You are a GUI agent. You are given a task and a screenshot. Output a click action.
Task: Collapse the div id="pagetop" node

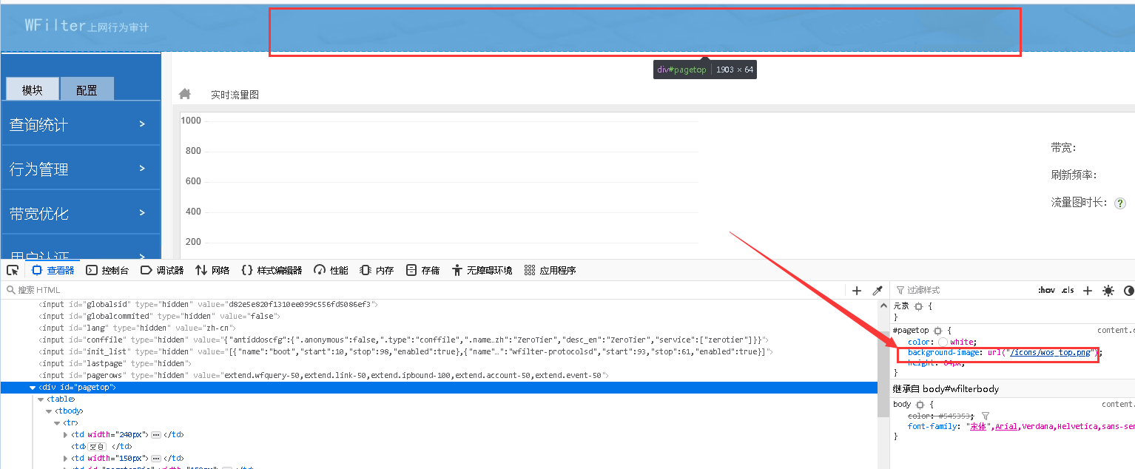point(32,388)
